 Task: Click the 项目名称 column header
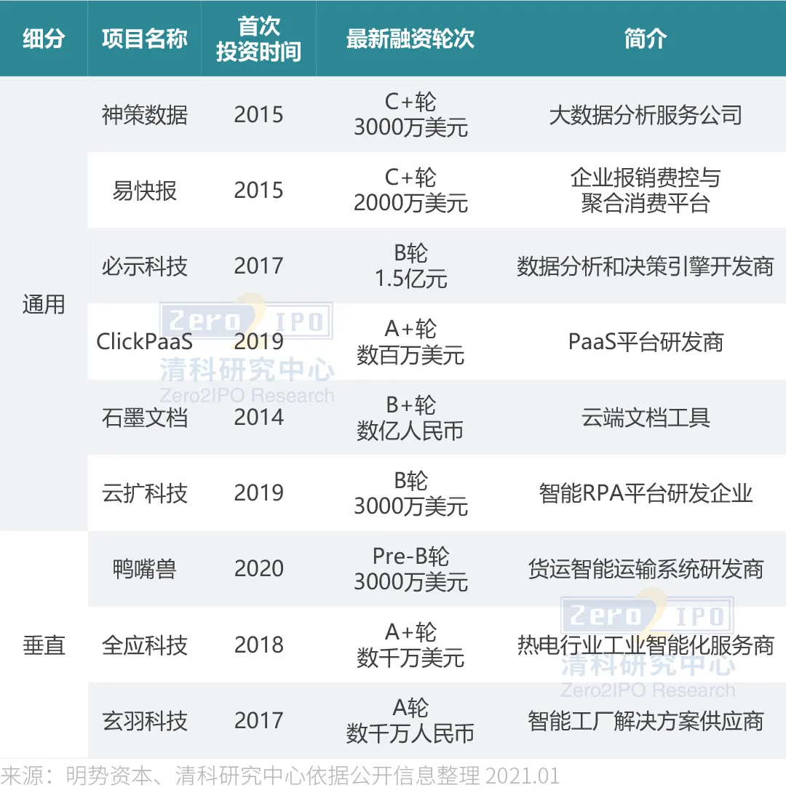pos(144,38)
